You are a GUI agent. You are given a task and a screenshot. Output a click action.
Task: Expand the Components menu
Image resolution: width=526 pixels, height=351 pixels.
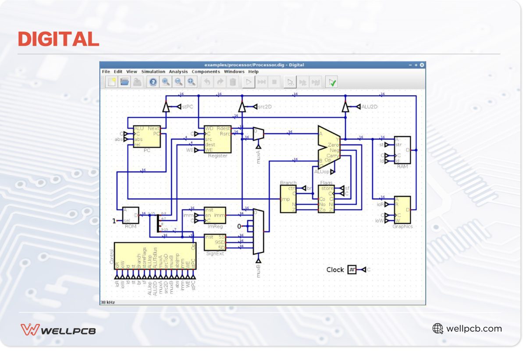[x=206, y=72]
